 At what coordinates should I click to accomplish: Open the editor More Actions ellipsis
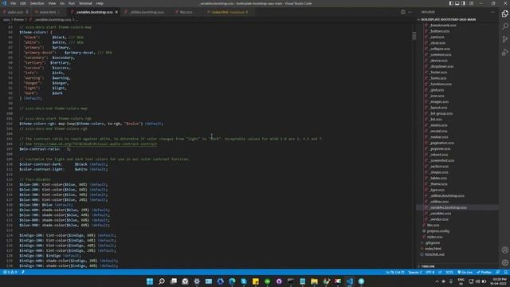[410, 12]
